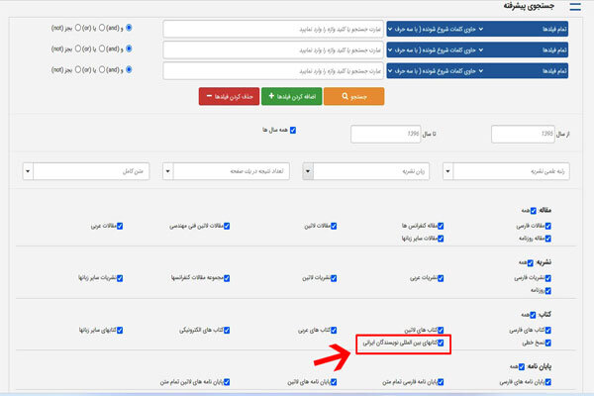Open the hamburger menu beside جستجوی پیشرفته
594x396 pixels.
[x=577, y=8]
